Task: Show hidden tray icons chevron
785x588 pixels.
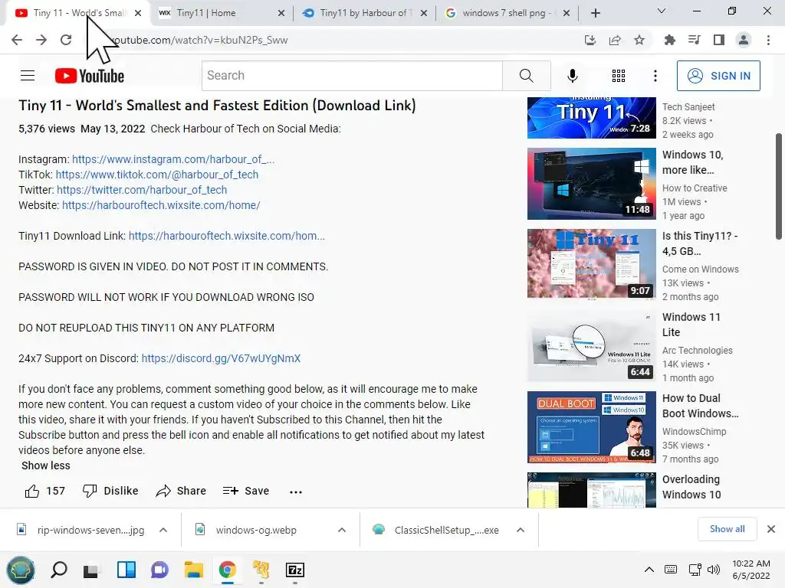Action: coord(649,570)
